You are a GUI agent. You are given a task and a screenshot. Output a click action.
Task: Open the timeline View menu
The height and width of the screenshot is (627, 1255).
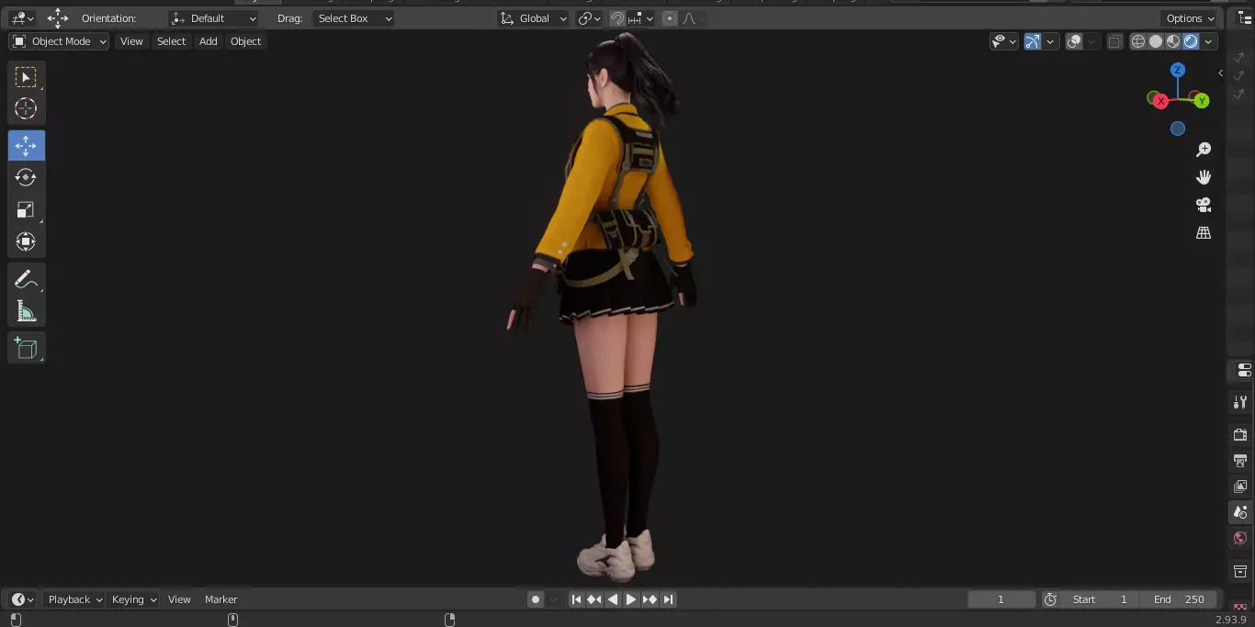point(179,599)
